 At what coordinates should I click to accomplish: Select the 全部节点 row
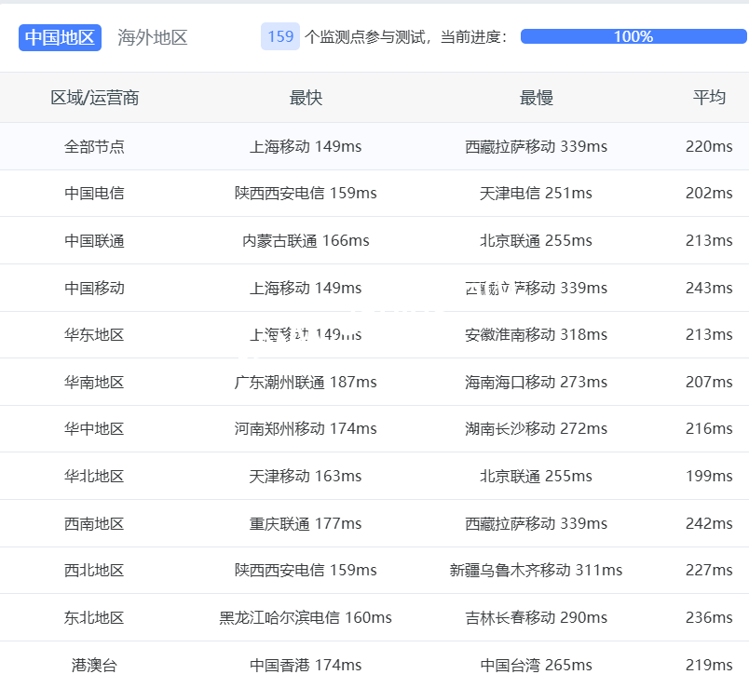point(94,146)
